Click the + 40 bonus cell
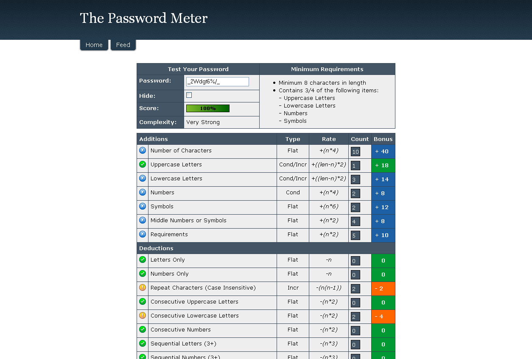 383,152
